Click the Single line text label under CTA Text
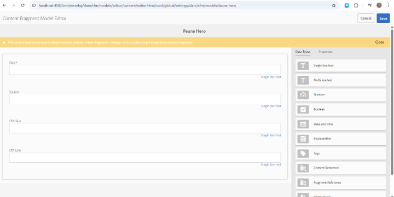Viewport: 394px width, 197px height. click(x=271, y=135)
